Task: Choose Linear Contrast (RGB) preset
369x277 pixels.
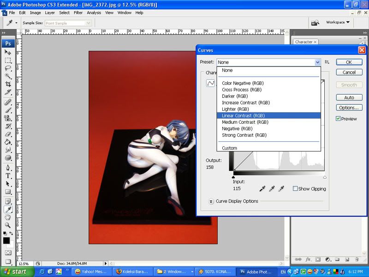Action: tap(268, 115)
